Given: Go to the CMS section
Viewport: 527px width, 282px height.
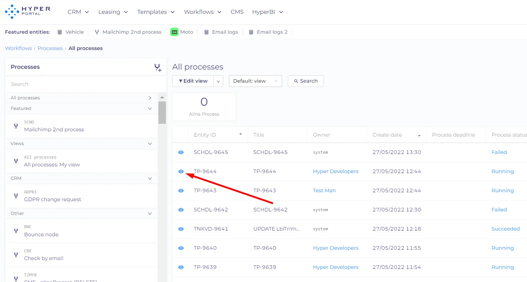Looking at the screenshot, I should point(237,12).
